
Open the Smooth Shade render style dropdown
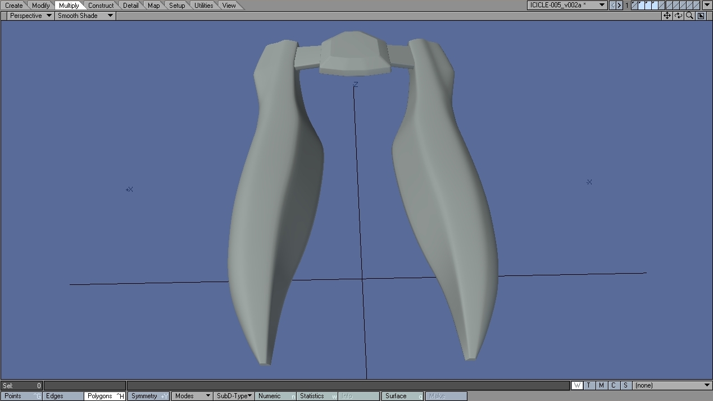click(x=85, y=16)
